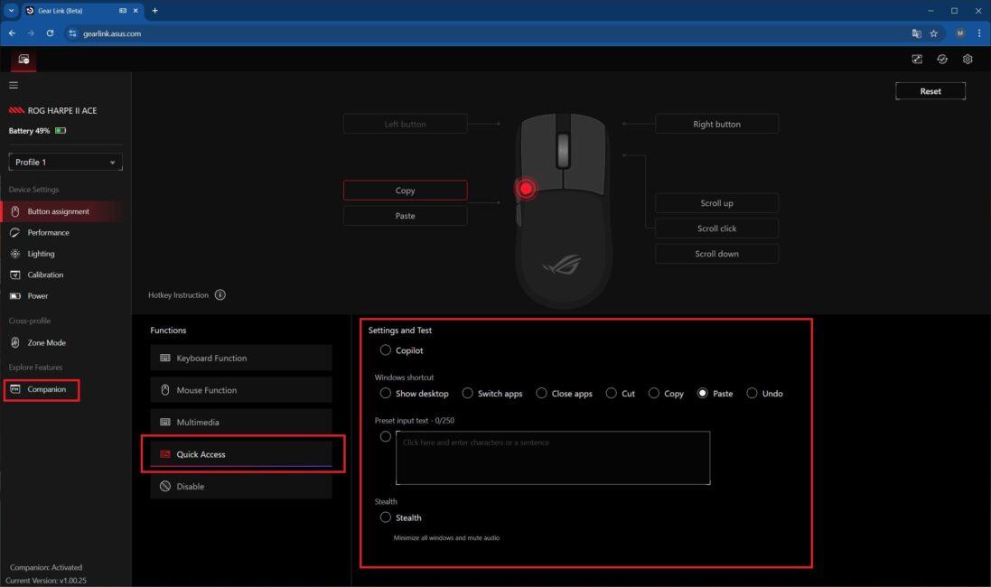This screenshot has height=587, width=991.
Task: Click the Right button assignment
Action: tap(716, 124)
